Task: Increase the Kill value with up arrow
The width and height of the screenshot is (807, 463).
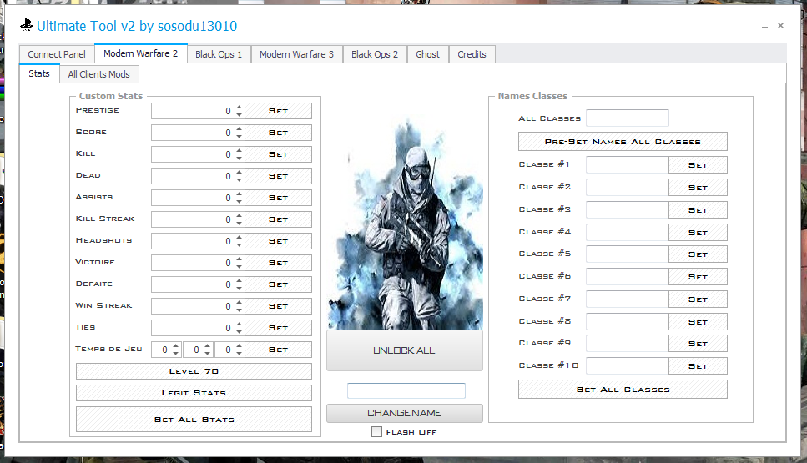Action: [239, 151]
